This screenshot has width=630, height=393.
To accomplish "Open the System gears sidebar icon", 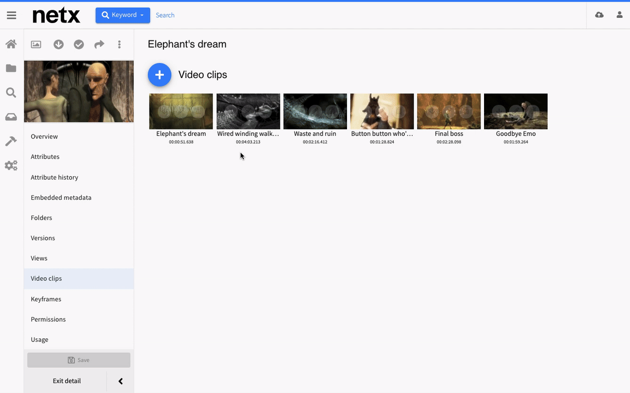I will click(11, 166).
